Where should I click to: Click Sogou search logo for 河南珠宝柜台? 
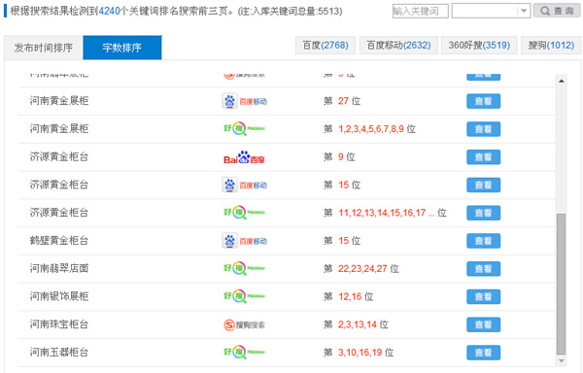tap(244, 324)
